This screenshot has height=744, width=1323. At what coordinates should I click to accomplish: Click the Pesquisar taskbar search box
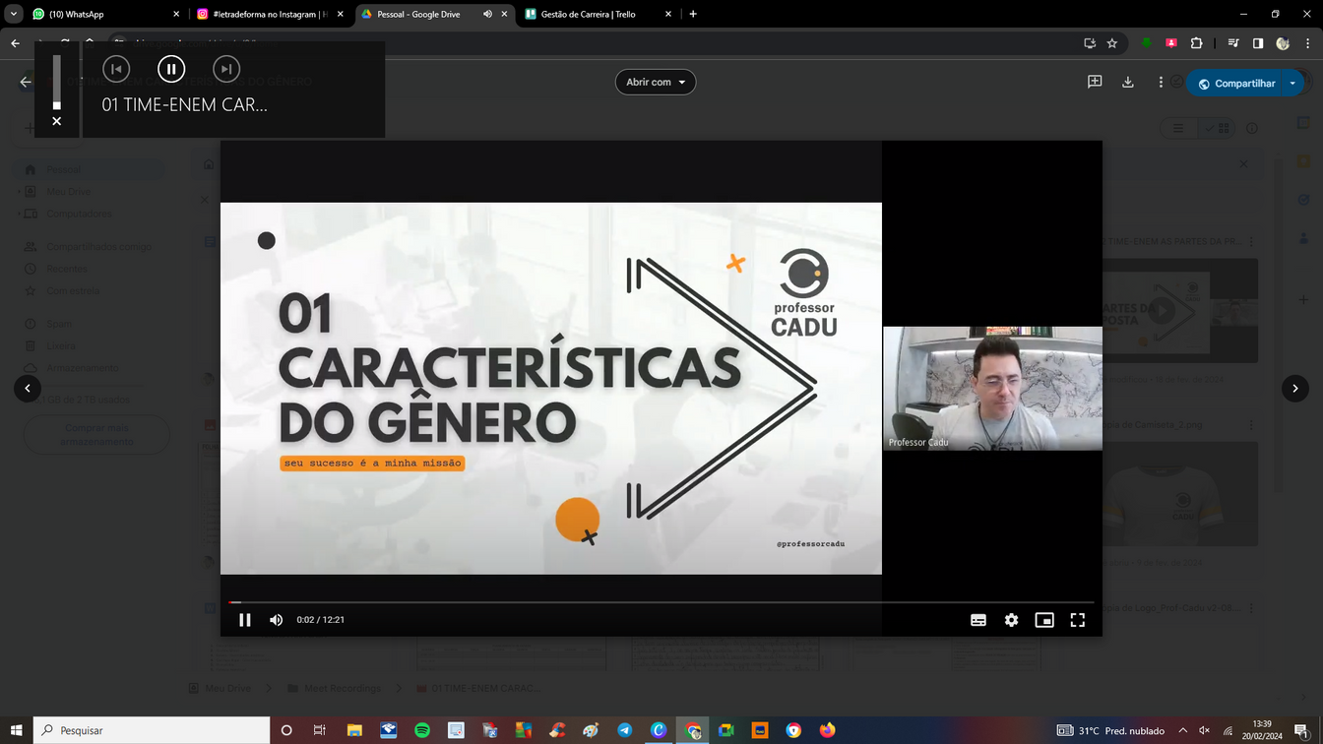(152, 730)
